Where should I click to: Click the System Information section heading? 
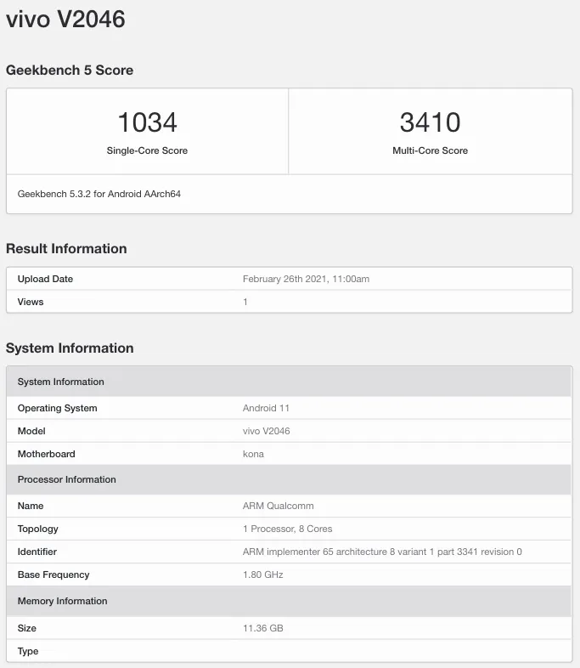[x=70, y=348]
